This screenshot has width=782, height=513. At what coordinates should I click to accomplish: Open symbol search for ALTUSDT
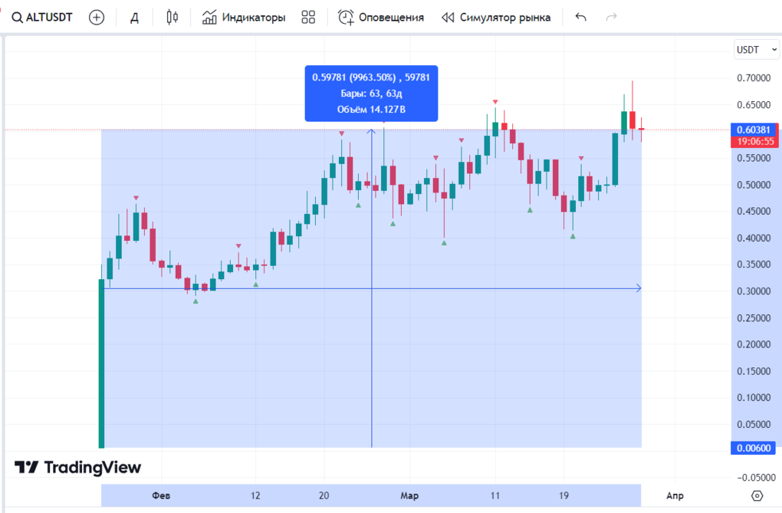(43, 17)
